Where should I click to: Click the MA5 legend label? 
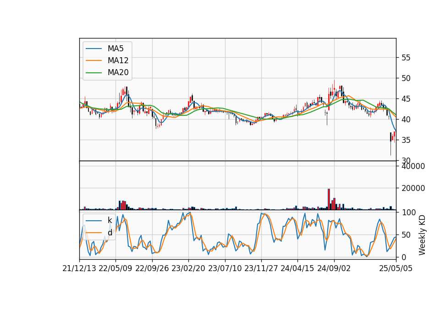[115, 49]
